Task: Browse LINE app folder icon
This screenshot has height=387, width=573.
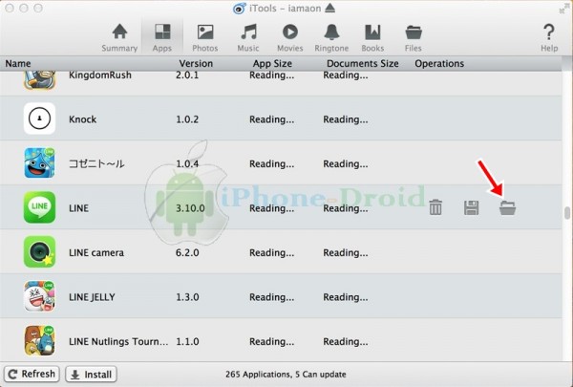Action: click(508, 207)
